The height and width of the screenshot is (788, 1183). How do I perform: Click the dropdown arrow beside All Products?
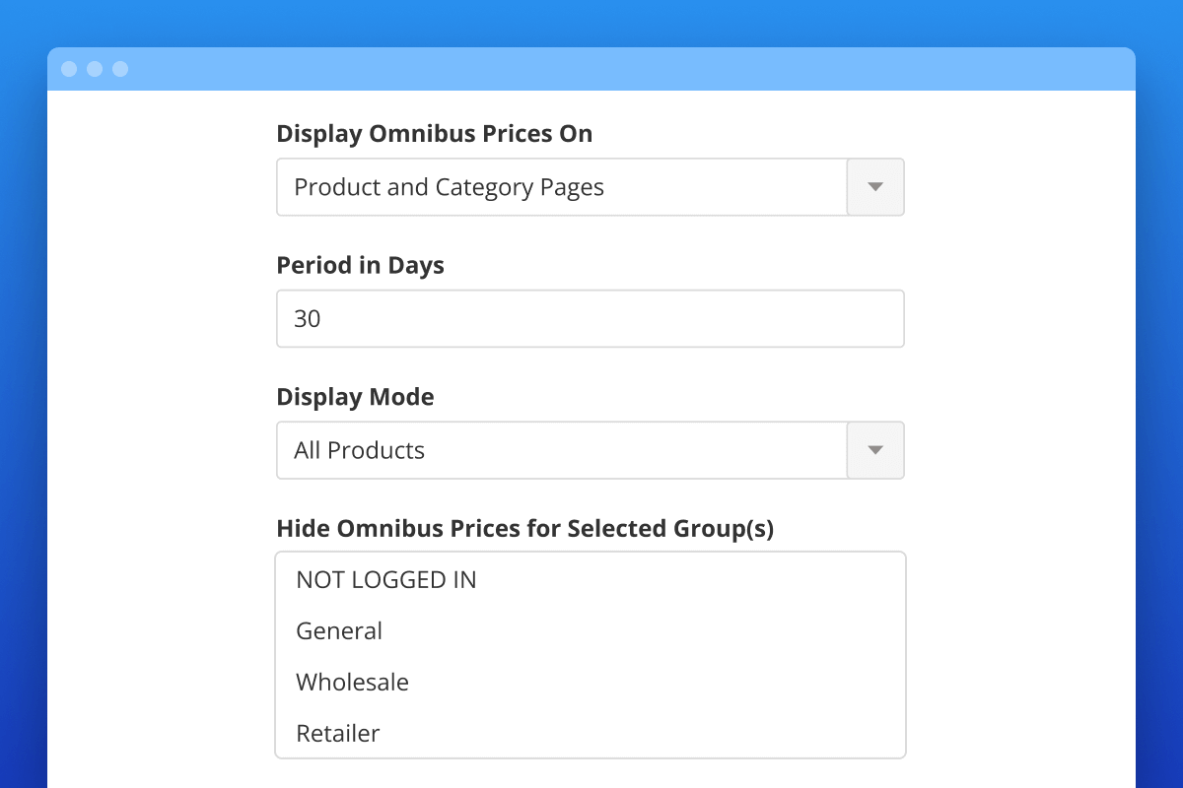(875, 450)
